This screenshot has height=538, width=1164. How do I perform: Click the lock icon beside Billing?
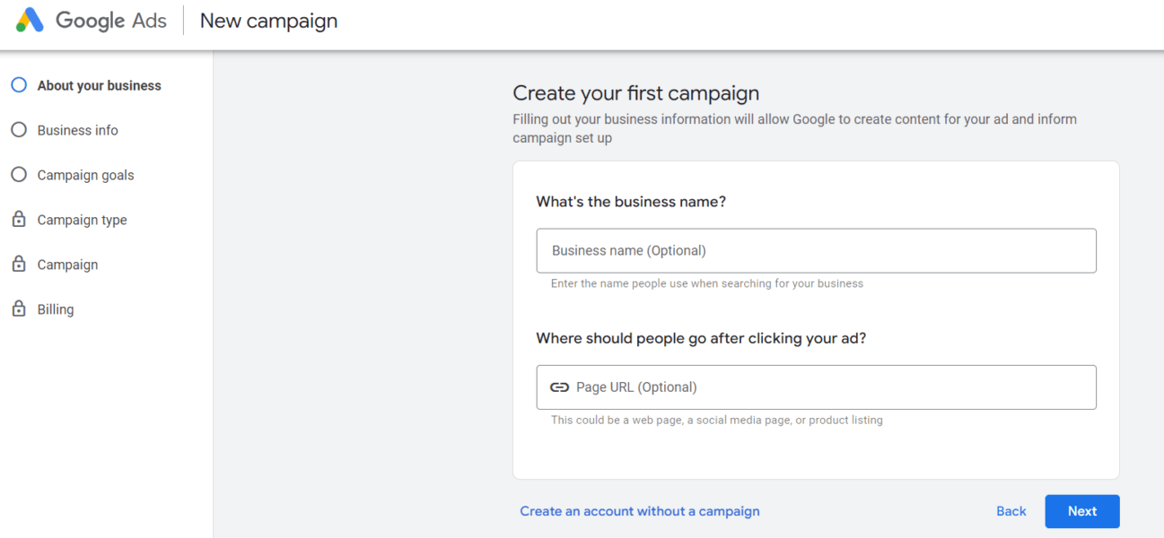19,309
